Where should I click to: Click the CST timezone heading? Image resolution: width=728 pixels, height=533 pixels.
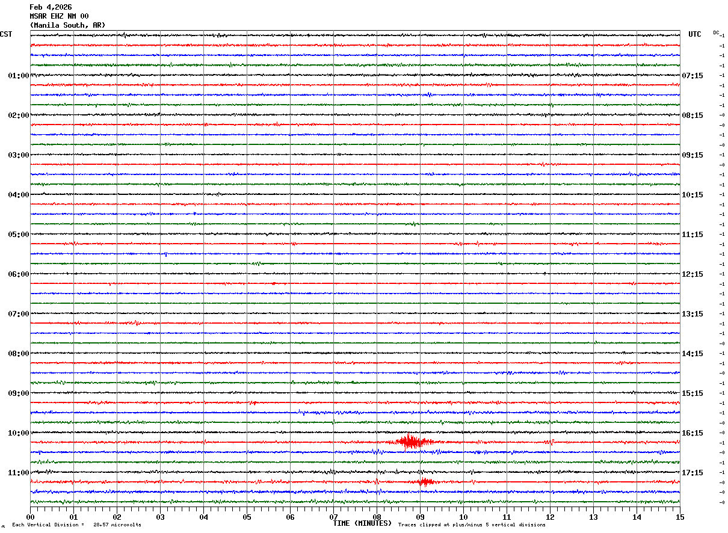(6, 34)
